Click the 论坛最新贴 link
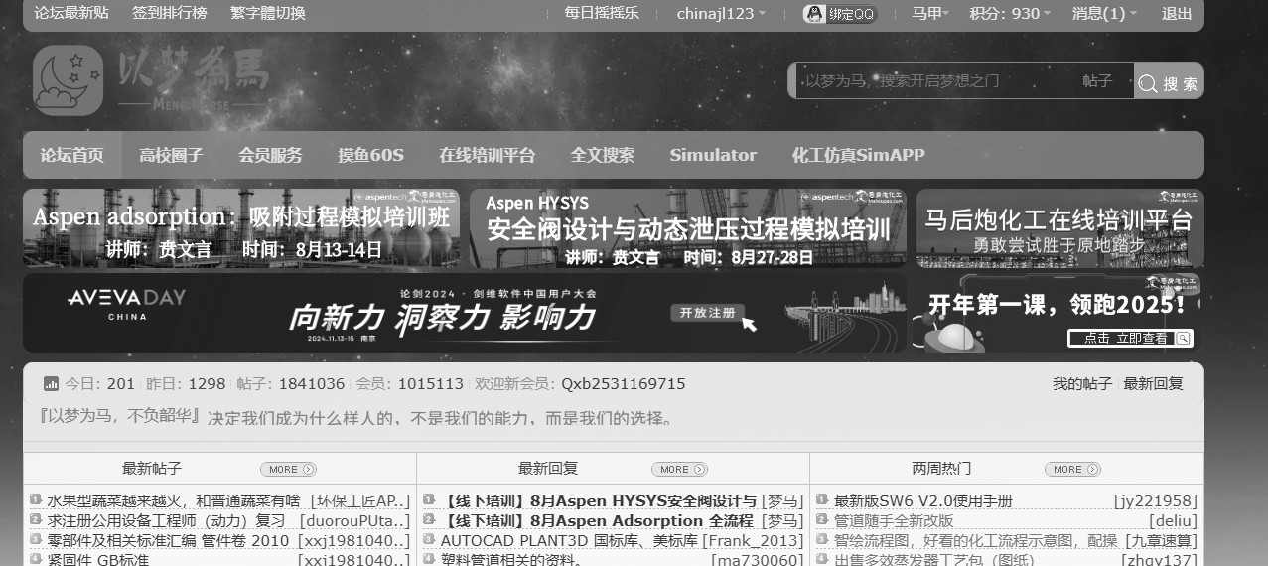1268x566 pixels. pyautogui.click(x=71, y=14)
